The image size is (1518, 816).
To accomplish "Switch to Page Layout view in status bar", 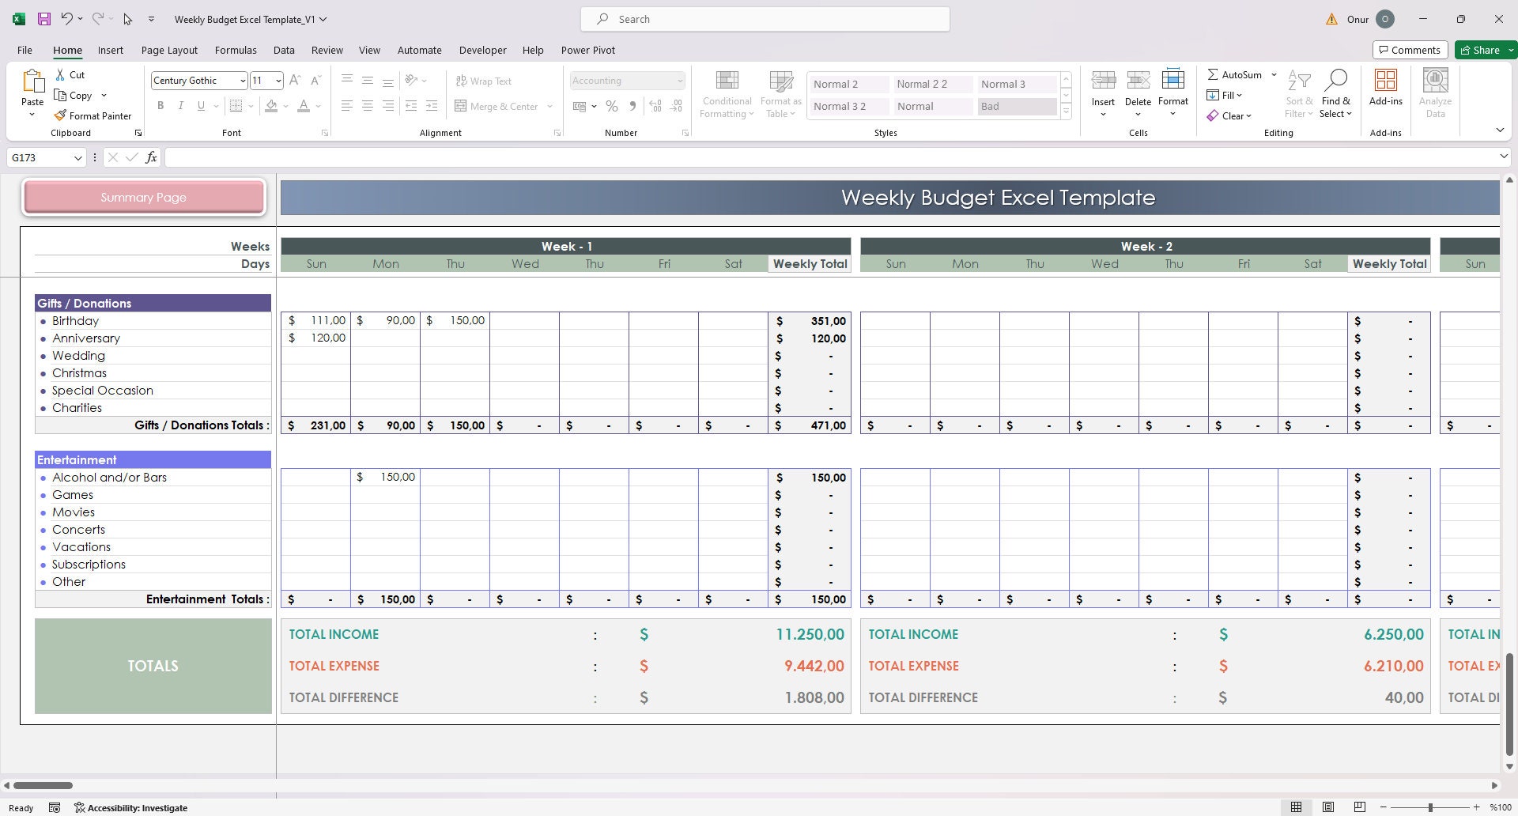I will [1328, 807].
